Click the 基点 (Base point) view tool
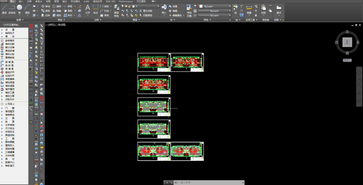The image size is (363, 185). coord(279,9)
